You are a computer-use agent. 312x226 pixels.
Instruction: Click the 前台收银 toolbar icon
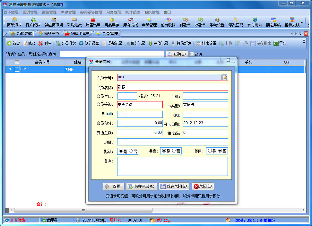click(x=168, y=22)
